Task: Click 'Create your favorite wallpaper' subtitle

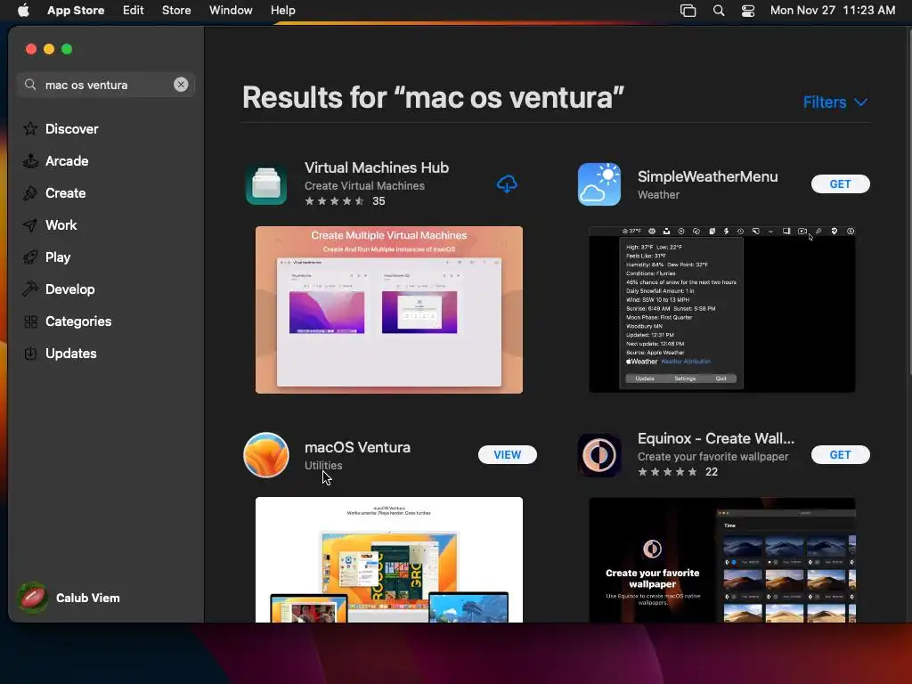Action: pos(712,457)
